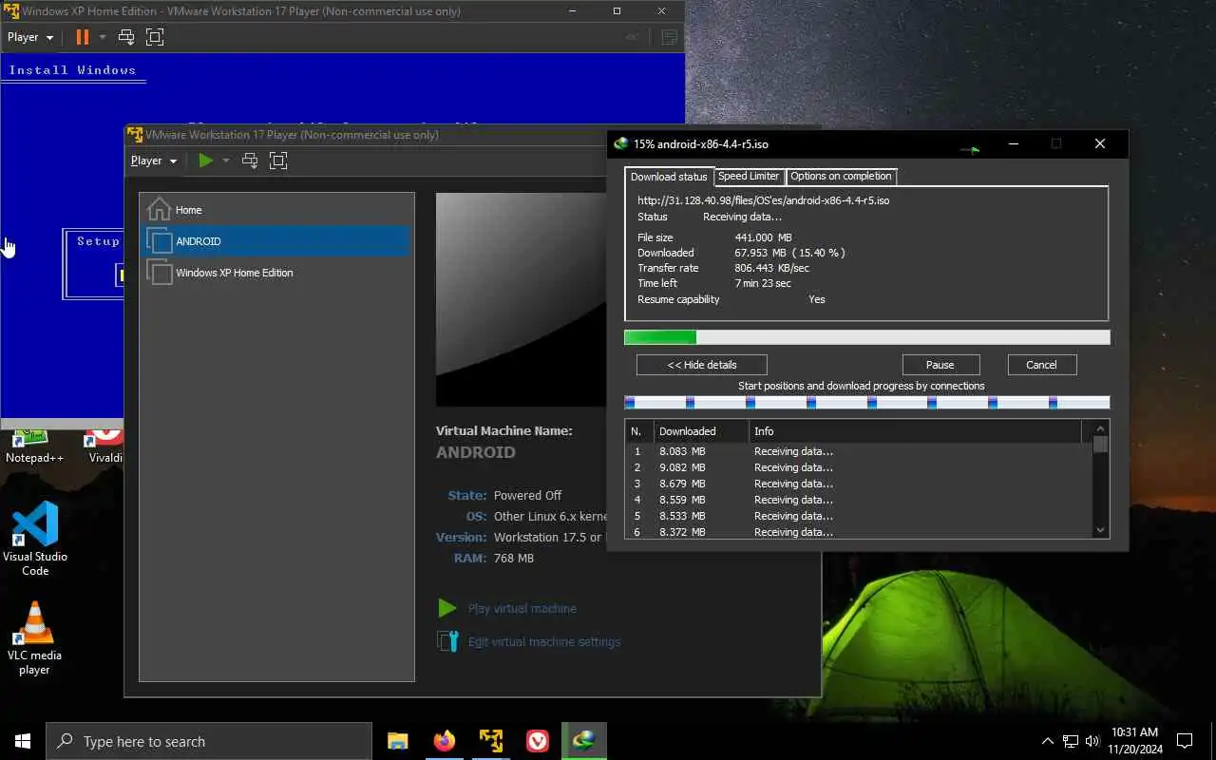Select connection row with 8.083 MB
Screen dimensions: 1216x760
pos(859,451)
